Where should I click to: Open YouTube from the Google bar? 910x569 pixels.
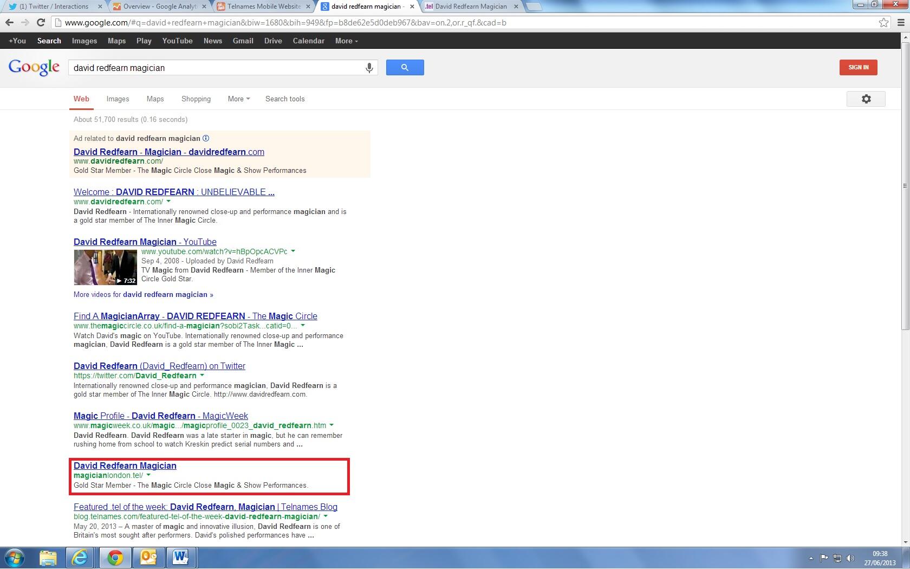tap(177, 41)
